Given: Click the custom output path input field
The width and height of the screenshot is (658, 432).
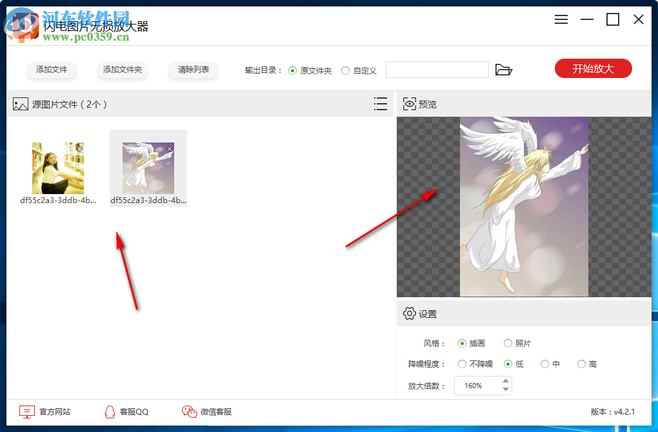Looking at the screenshot, I should 437,69.
